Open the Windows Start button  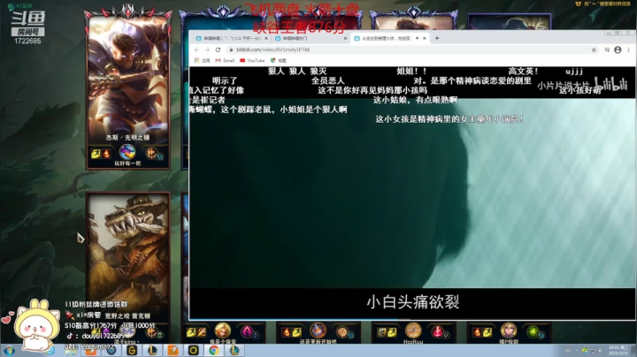coord(9,350)
